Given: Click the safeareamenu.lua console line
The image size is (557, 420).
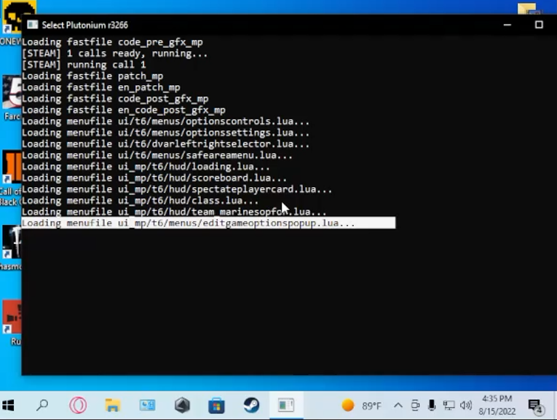Looking at the screenshot, I should (x=157, y=155).
